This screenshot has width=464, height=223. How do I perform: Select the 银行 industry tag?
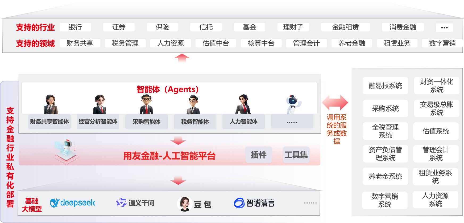(x=75, y=27)
